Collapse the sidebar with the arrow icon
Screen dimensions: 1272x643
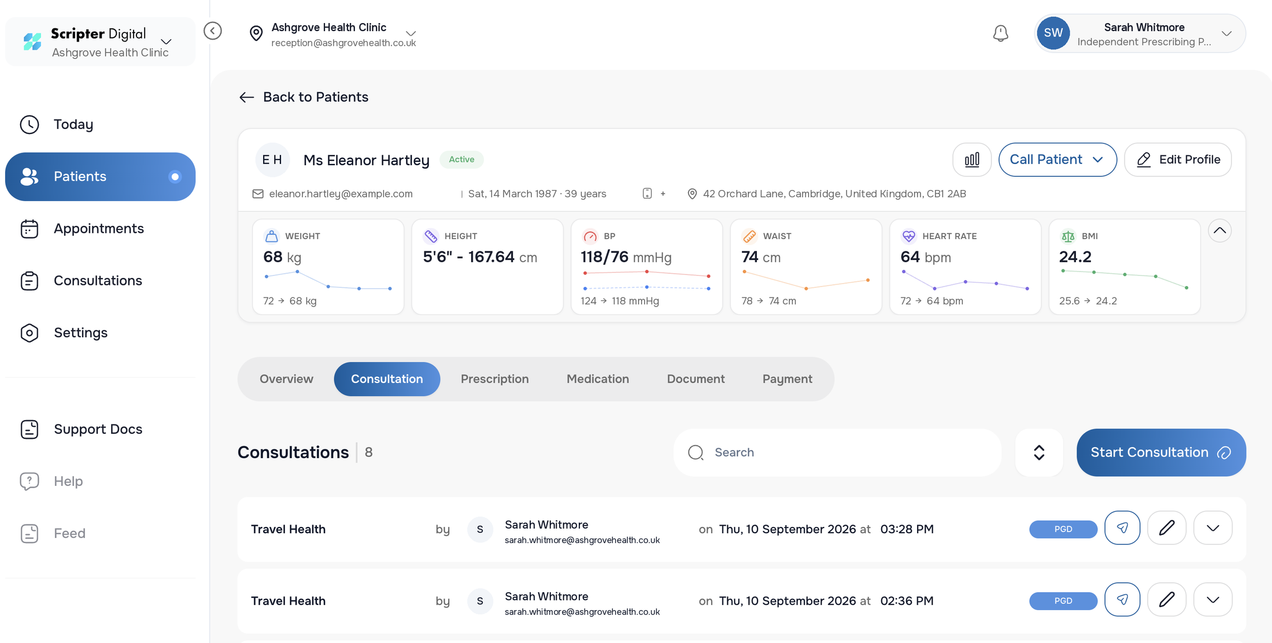[213, 31]
